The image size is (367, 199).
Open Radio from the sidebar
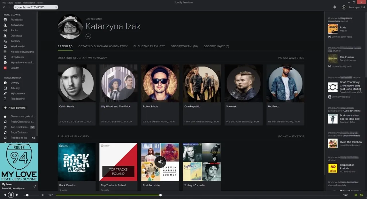click(x=14, y=30)
